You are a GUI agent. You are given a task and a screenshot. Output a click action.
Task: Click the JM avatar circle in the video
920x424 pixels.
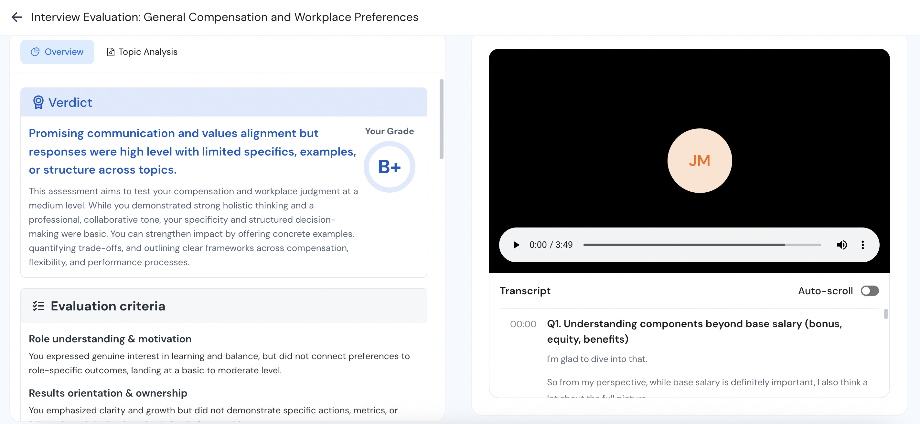(x=699, y=160)
